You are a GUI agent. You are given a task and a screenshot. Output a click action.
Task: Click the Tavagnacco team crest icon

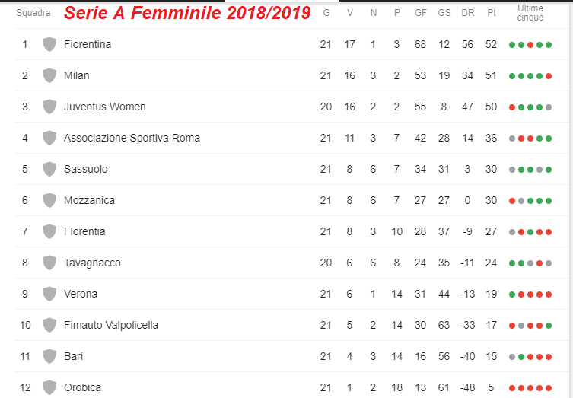pos(49,263)
